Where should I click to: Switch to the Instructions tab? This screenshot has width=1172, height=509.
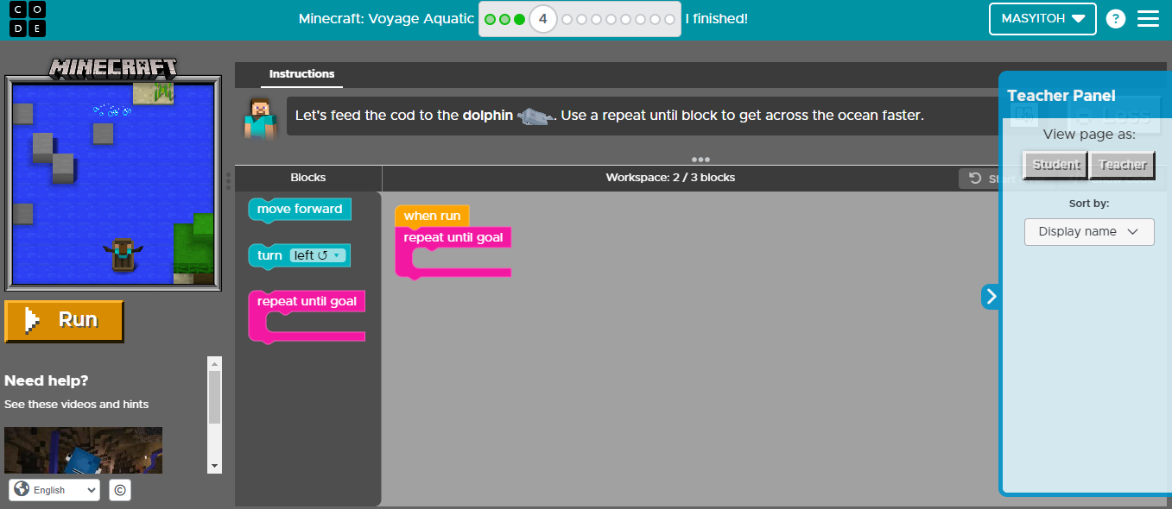[301, 74]
